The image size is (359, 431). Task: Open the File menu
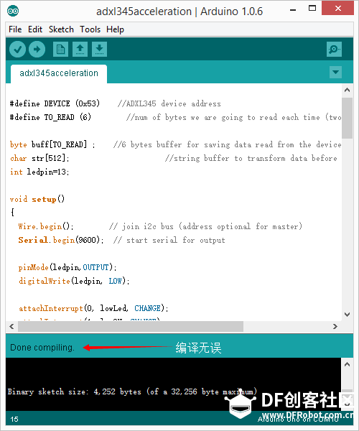coord(15,29)
